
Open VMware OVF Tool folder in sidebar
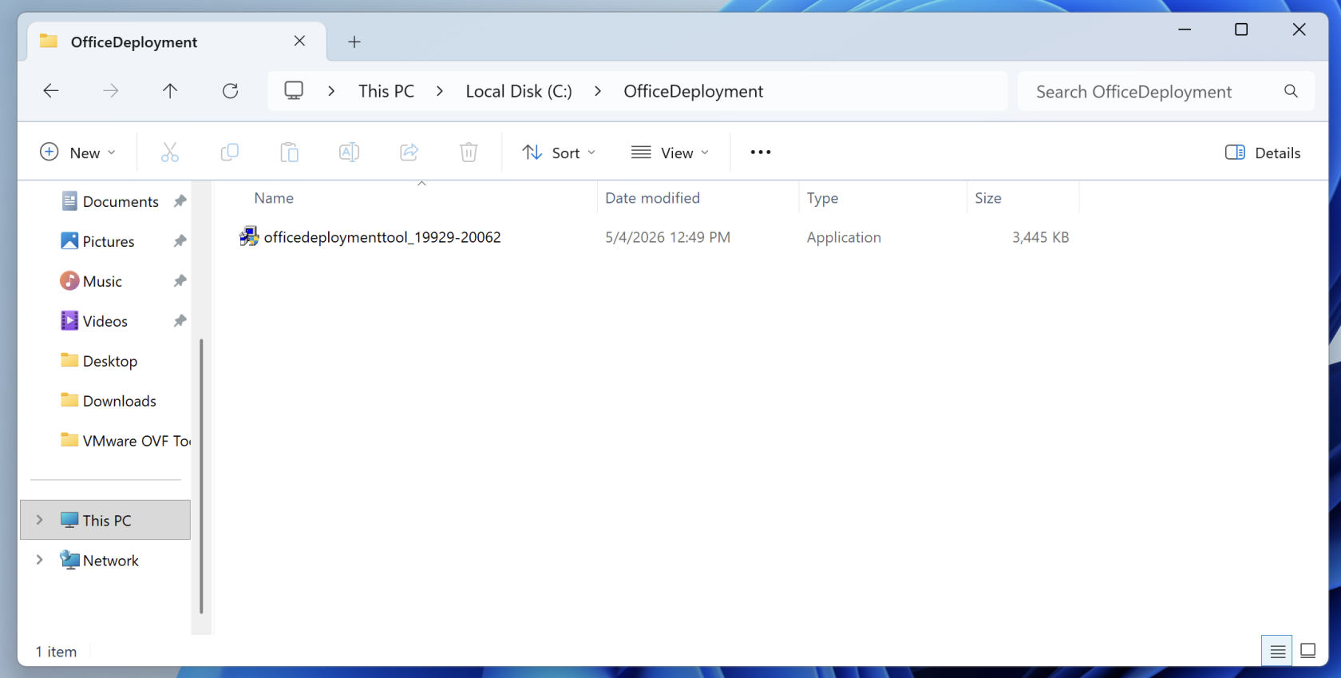(125, 441)
